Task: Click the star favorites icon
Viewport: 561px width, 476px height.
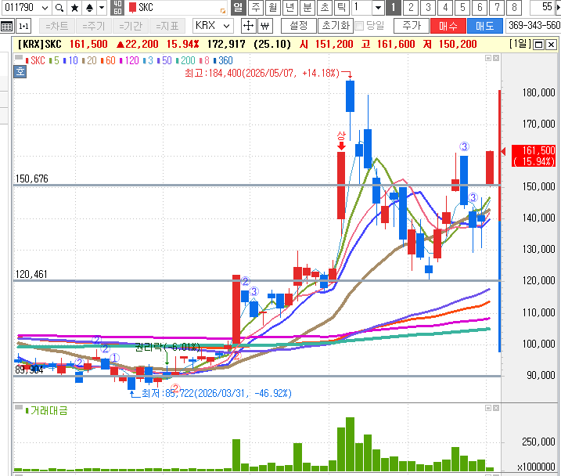Action: click(74, 8)
